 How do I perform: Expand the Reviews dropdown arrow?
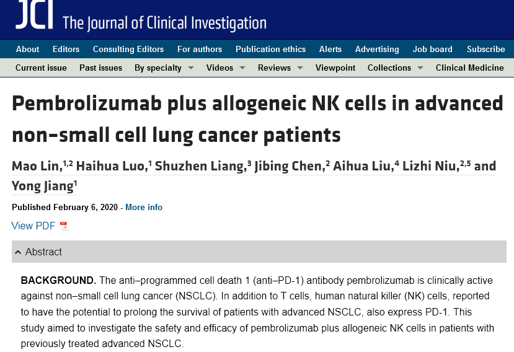pos(300,68)
